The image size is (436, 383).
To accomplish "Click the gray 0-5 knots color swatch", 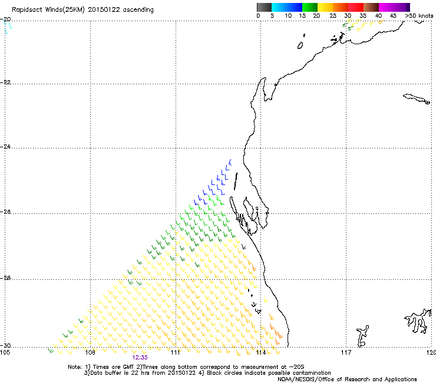I will click(x=264, y=7).
